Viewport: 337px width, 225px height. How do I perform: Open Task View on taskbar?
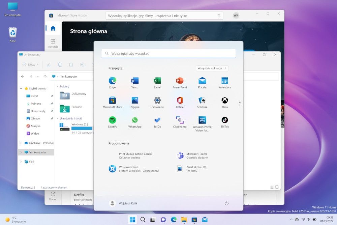pyautogui.click(x=153, y=219)
